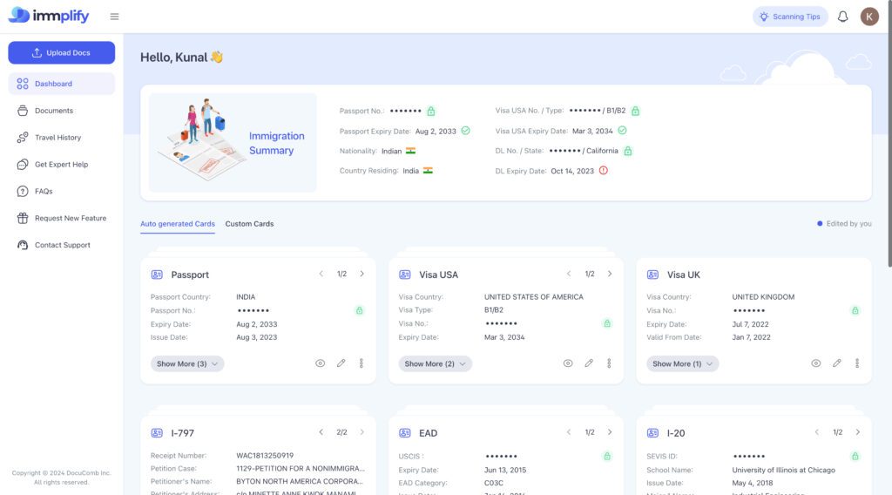Go to next page on I-20 card
Screen dimensions: 892x495
tap(857, 432)
